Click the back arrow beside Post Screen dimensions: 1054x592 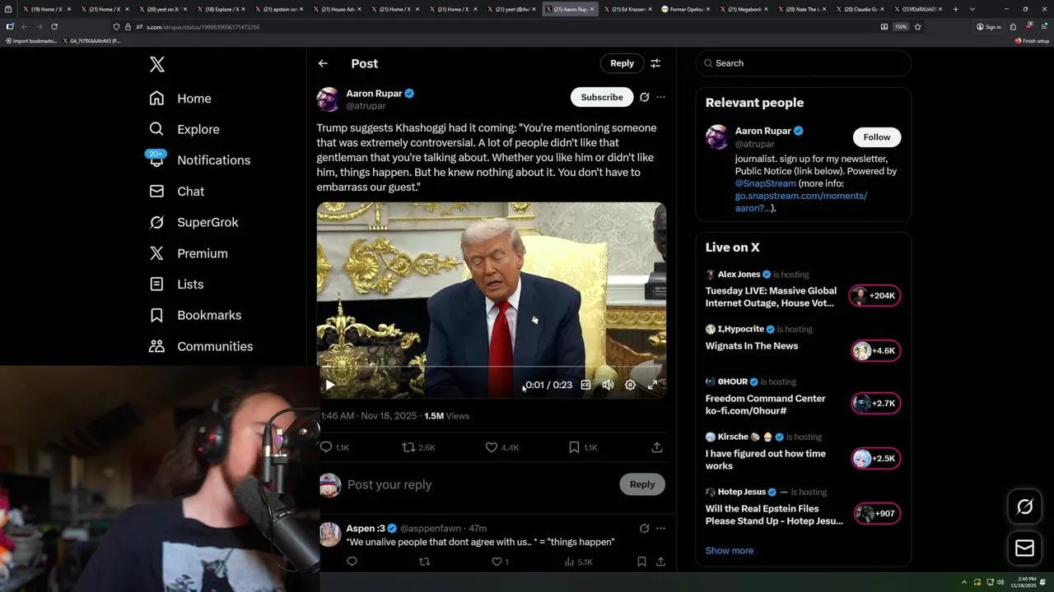pos(323,63)
